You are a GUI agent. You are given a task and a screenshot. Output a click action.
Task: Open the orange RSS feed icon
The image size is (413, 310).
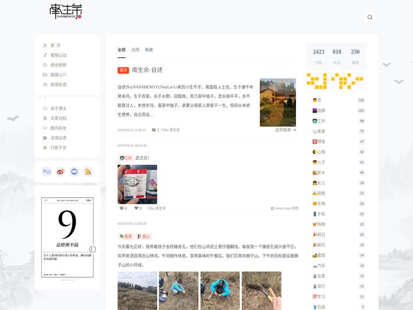(x=88, y=172)
